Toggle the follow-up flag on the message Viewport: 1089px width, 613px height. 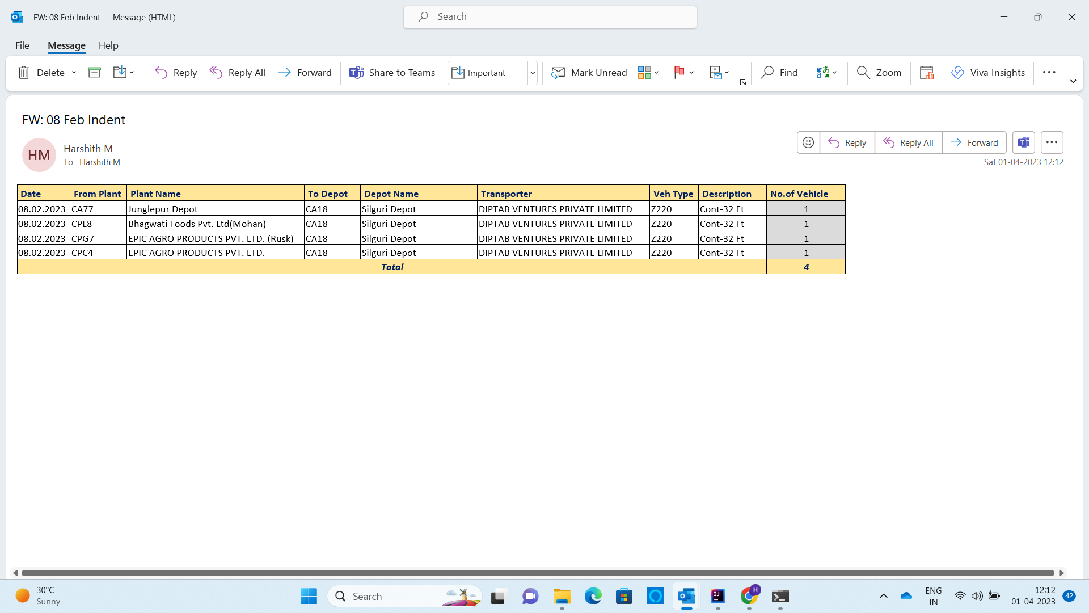679,73
